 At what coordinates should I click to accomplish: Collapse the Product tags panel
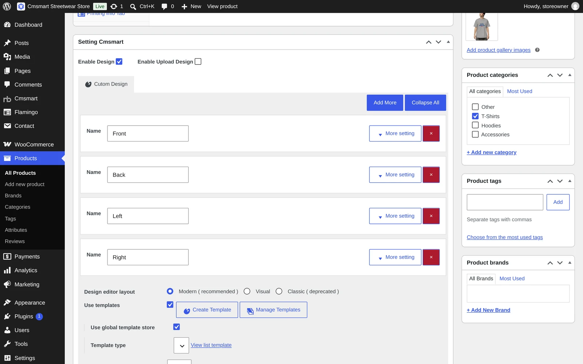[570, 181]
